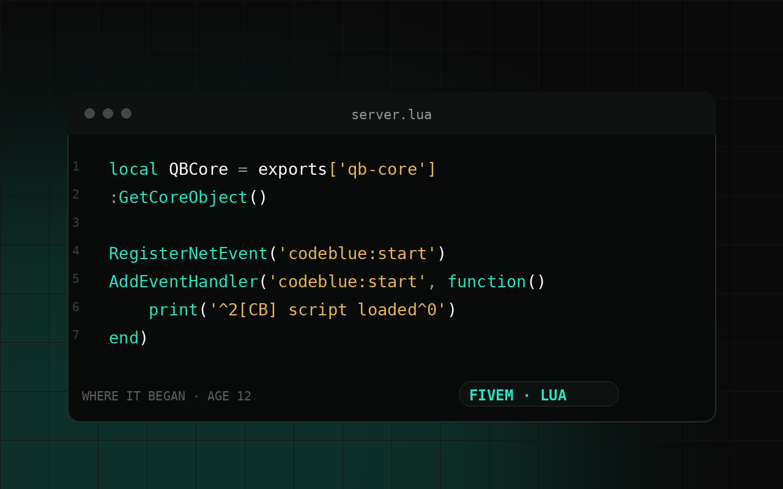The height and width of the screenshot is (489, 783).
Task: Click the 'qb-core' string literal
Action: click(382, 169)
